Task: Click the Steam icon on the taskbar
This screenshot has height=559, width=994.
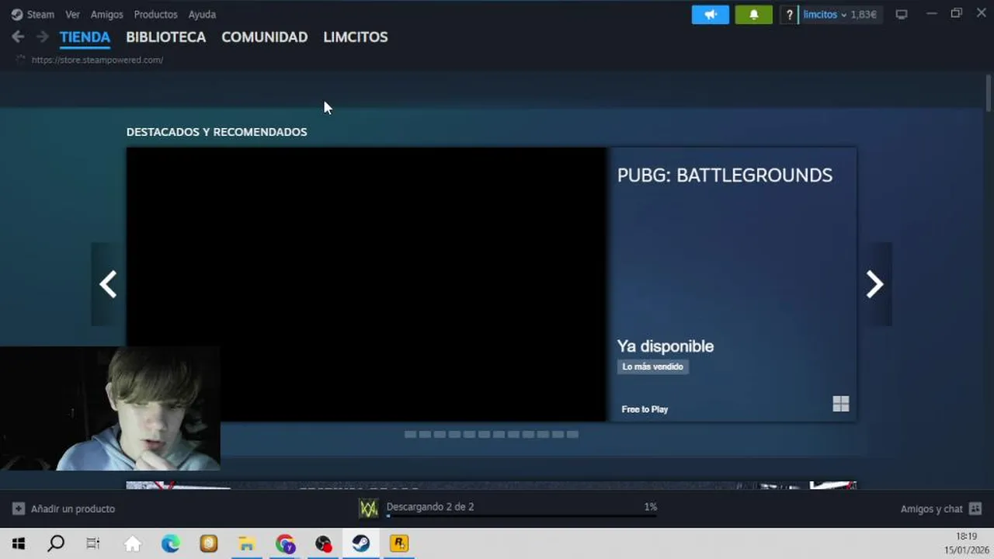Action: (361, 543)
